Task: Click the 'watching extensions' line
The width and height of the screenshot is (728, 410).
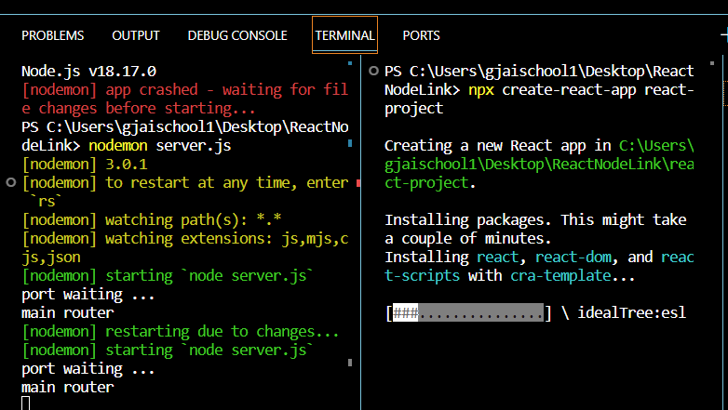Action: [184, 247]
